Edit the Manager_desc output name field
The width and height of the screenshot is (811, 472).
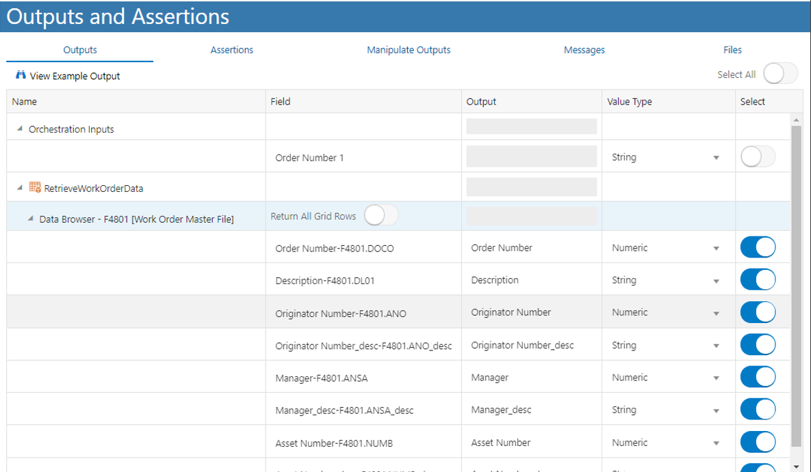pyautogui.click(x=532, y=410)
